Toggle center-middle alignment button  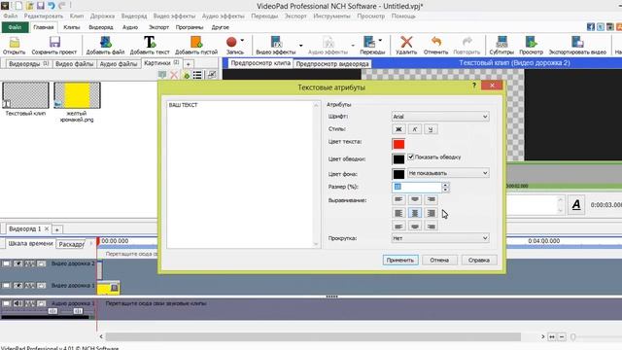coord(415,213)
